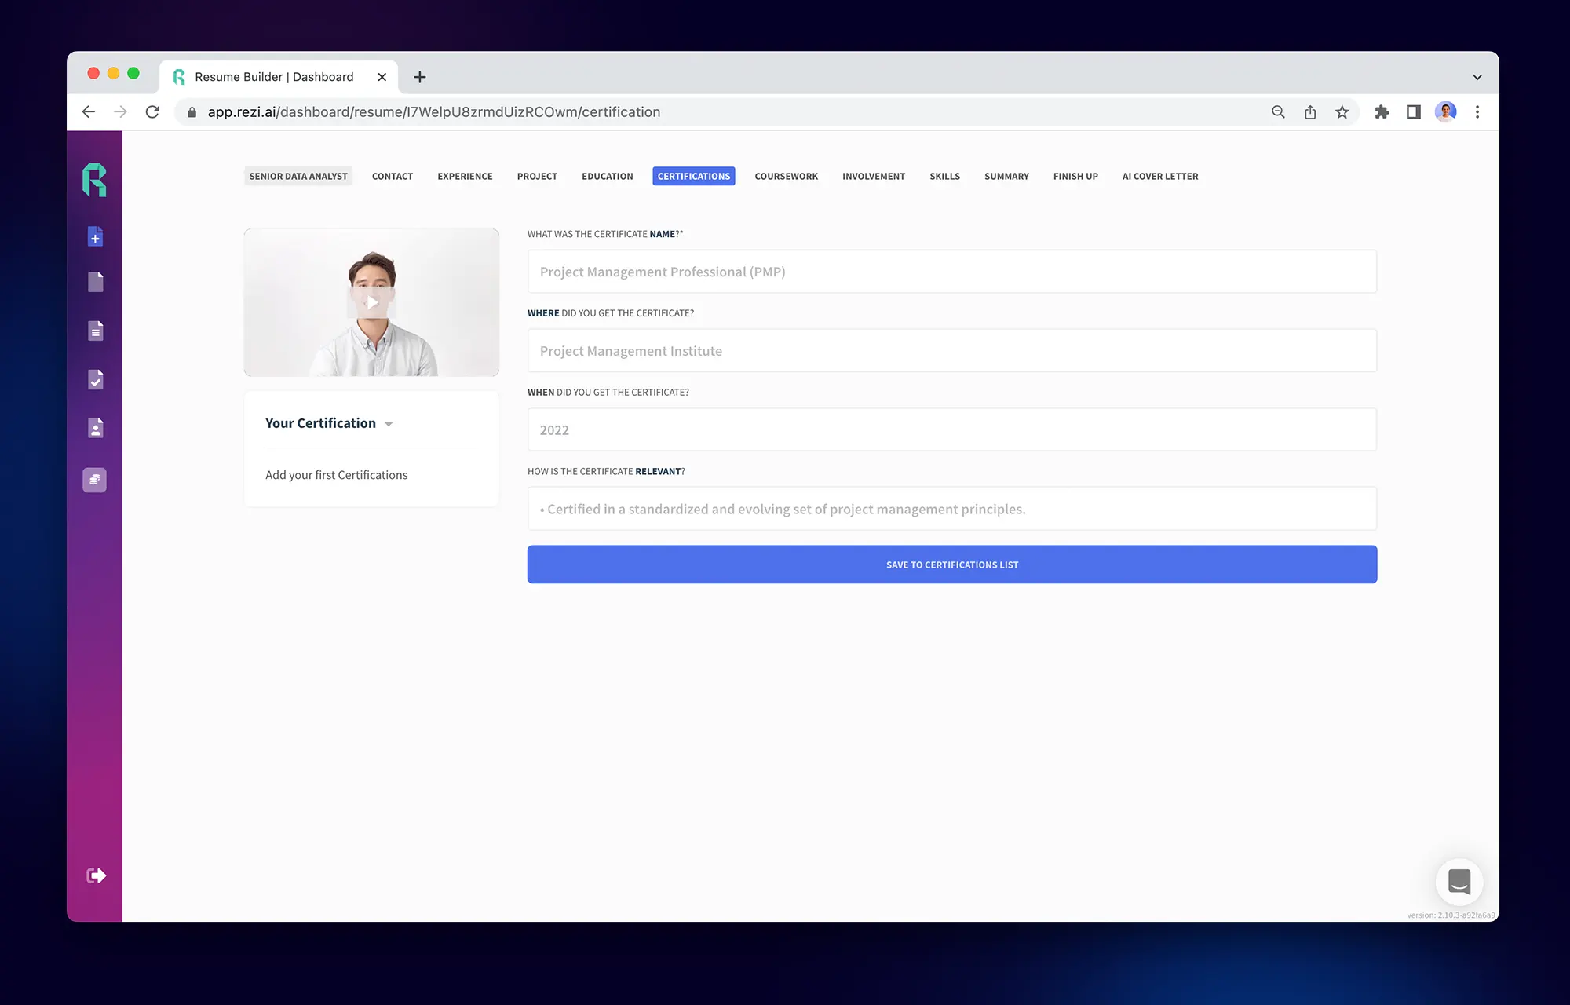Click the document-with-lines sidebar icon

[x=94, y=331]
